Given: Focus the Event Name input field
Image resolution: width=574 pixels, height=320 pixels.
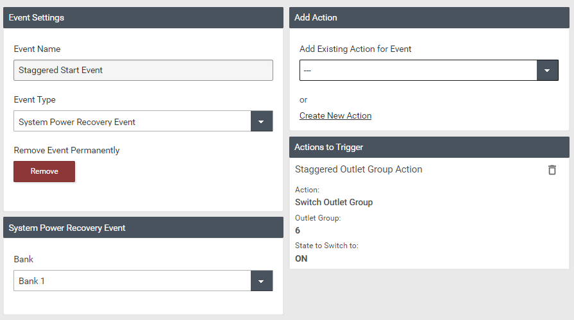Looking at the screenshot, I should click(143, 71).
